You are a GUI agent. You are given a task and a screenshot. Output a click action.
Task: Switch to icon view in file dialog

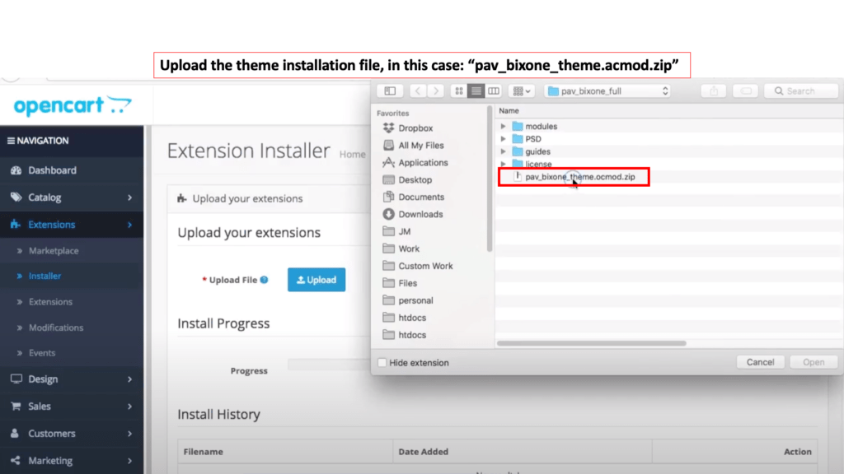point(459,91)
